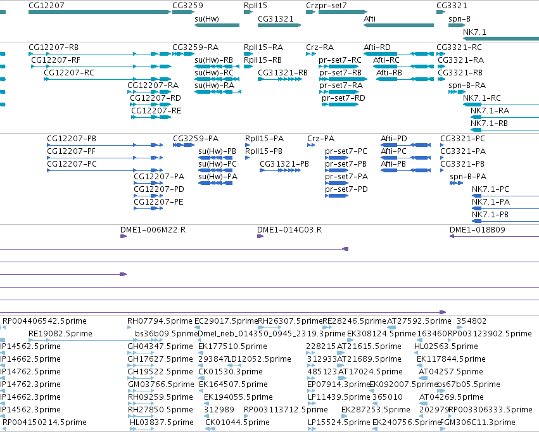
Task: Click protein su(Hw)-PB
Action: pyautogui.click(x=217, y=151)
